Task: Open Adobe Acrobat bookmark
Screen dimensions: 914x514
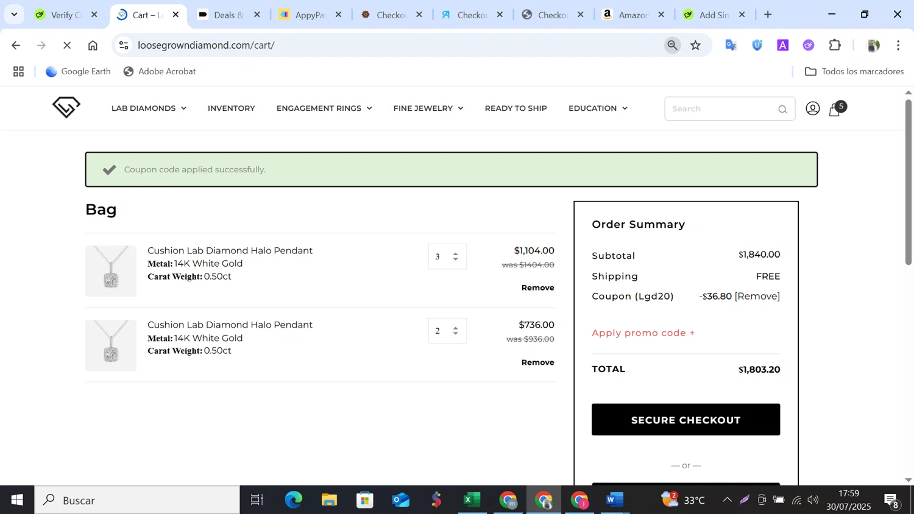Action: (x=160, y=71)
